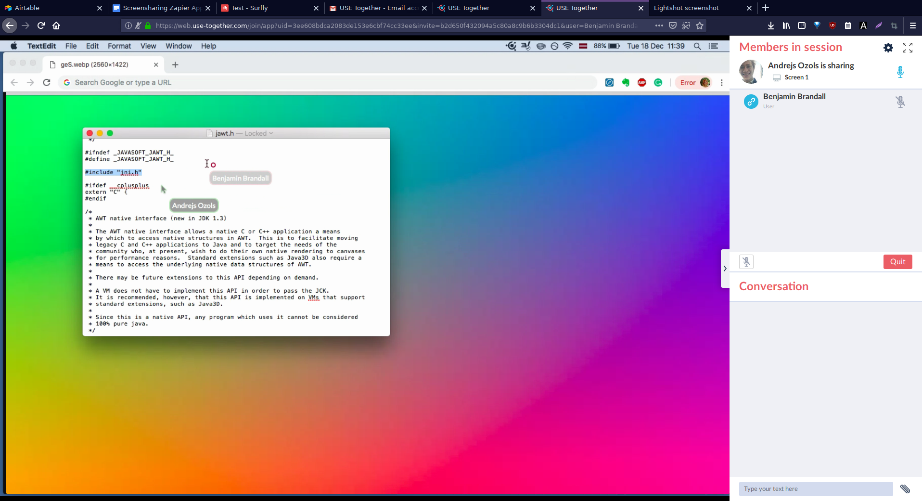Open the Help menu in macOS bar
922x501 pixels.
[x=208, y=46]
